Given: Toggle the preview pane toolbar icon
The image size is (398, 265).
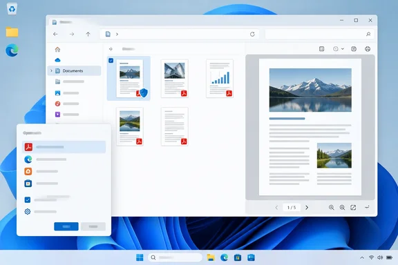Looking at the screenshot, I should 354,49.
